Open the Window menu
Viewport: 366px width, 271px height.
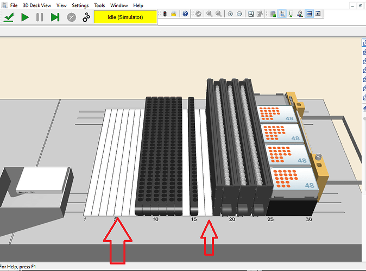119,5
